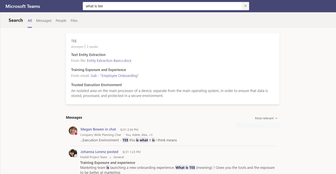Click the Mark8 Project Team breadcrumb

click(x=94, y=157)
